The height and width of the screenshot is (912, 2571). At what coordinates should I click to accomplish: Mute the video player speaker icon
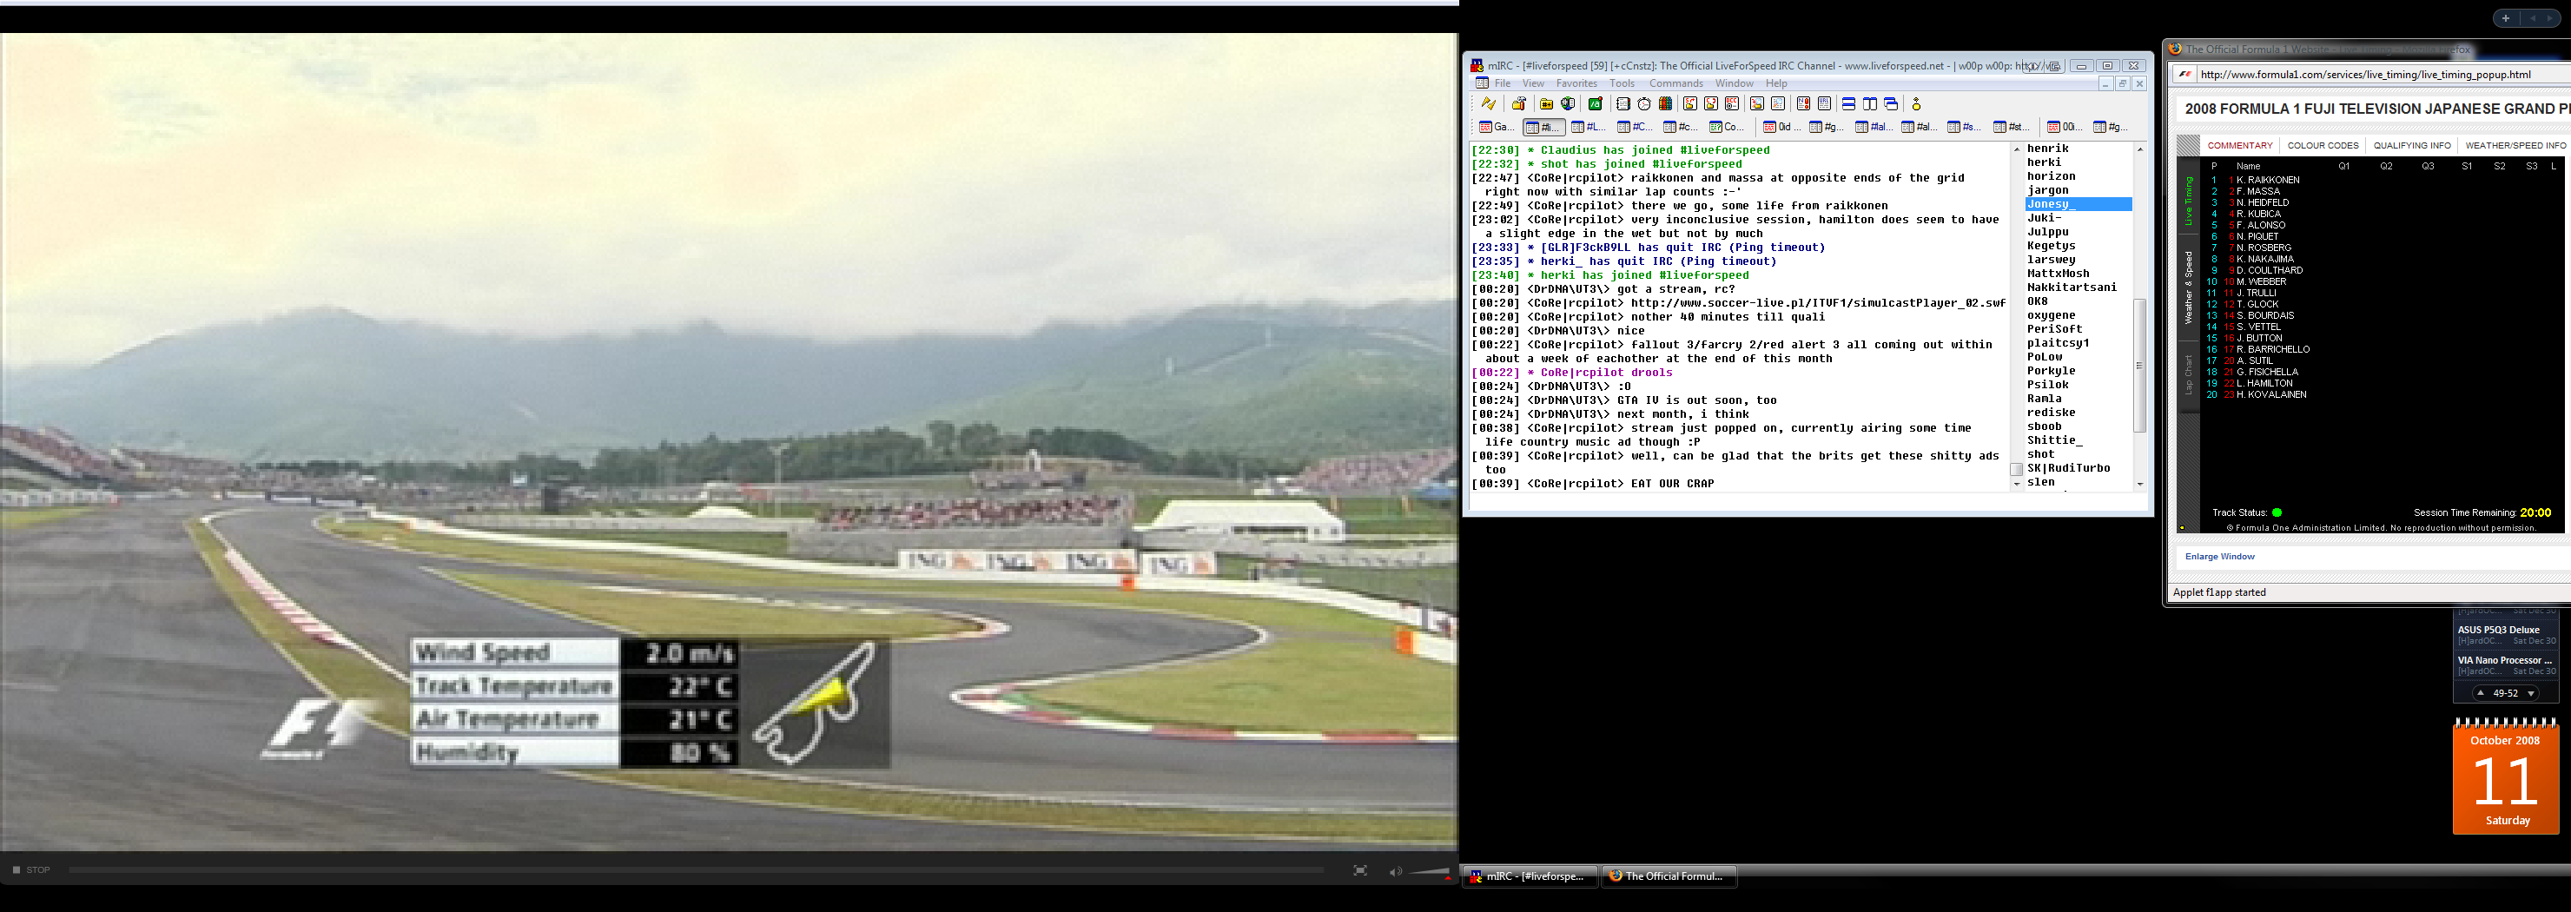tap(1394, 872)
